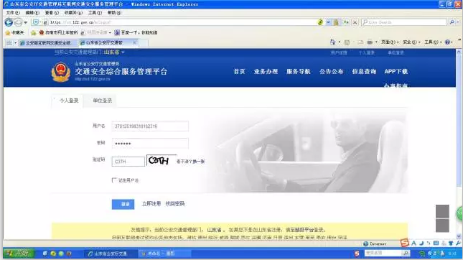Screen dimensions: 463x260
Task: Open the 济南市网上车管所 bookmark
Action: (x=58, y=32)
